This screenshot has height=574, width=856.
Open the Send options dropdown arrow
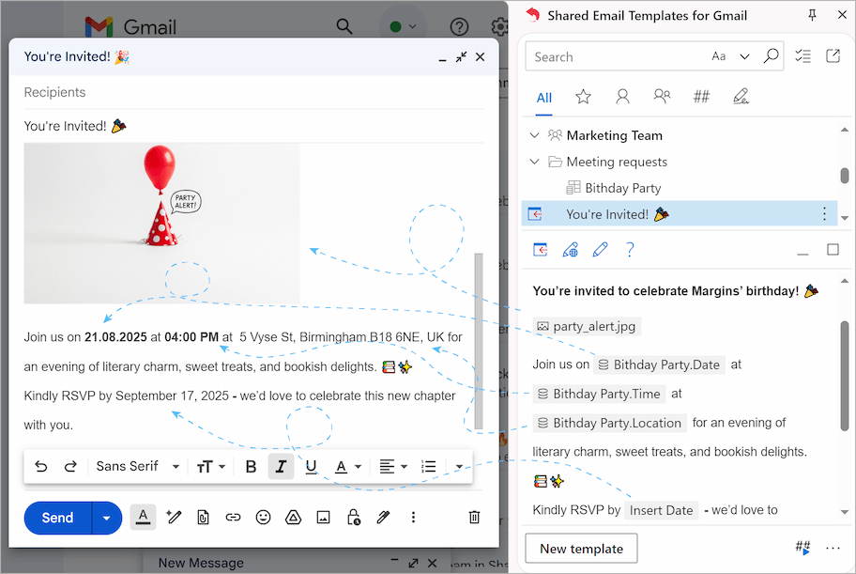tap(106, 518)
